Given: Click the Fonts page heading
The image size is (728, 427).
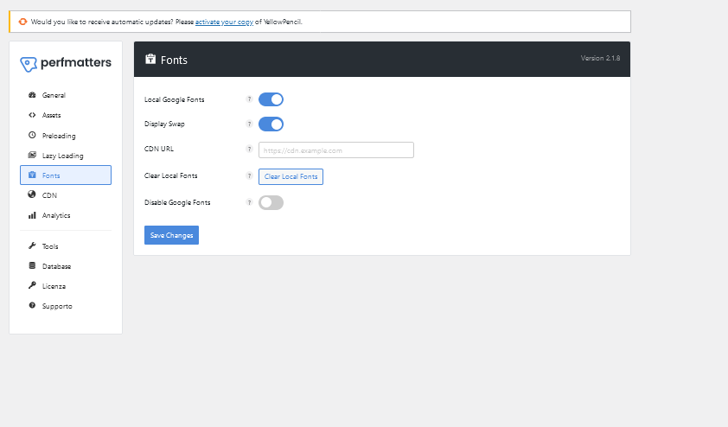Looking at the screenshot, I should click(x=174, y=60).
